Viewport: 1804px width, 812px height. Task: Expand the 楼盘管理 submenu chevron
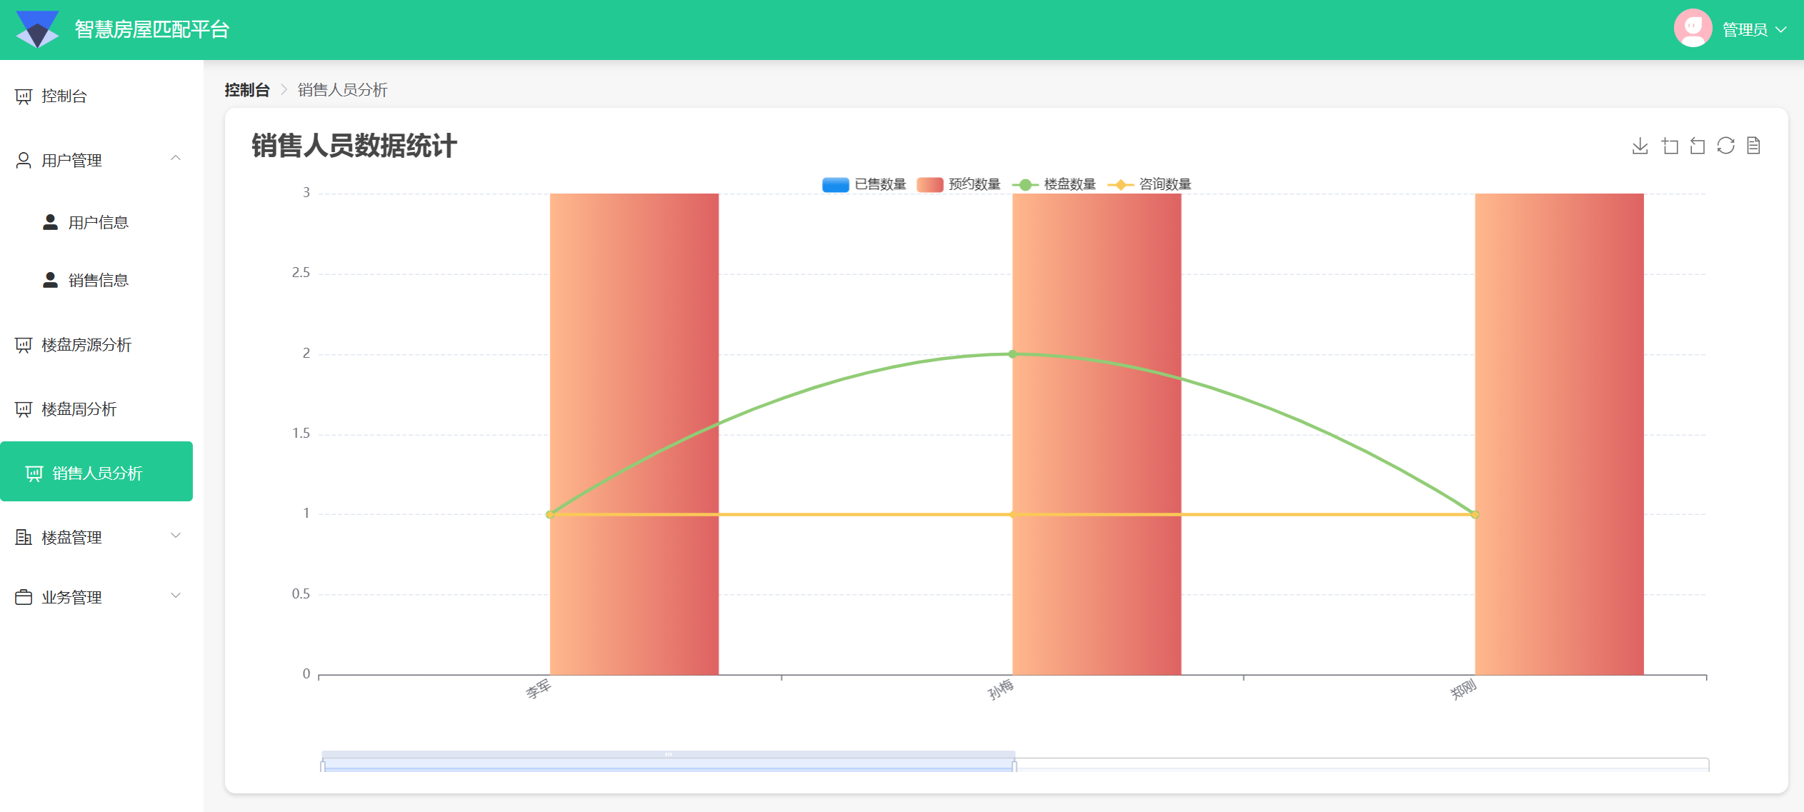tap(176, 536)
